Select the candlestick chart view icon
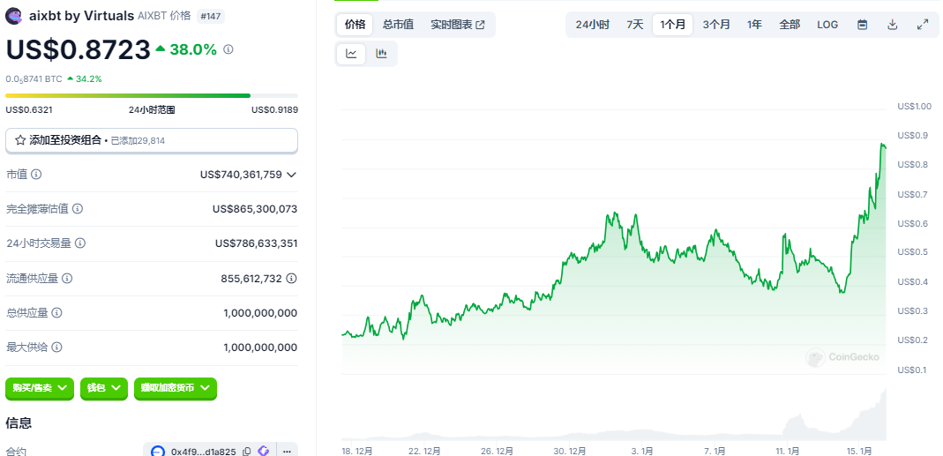 click(x=381, y=54)
